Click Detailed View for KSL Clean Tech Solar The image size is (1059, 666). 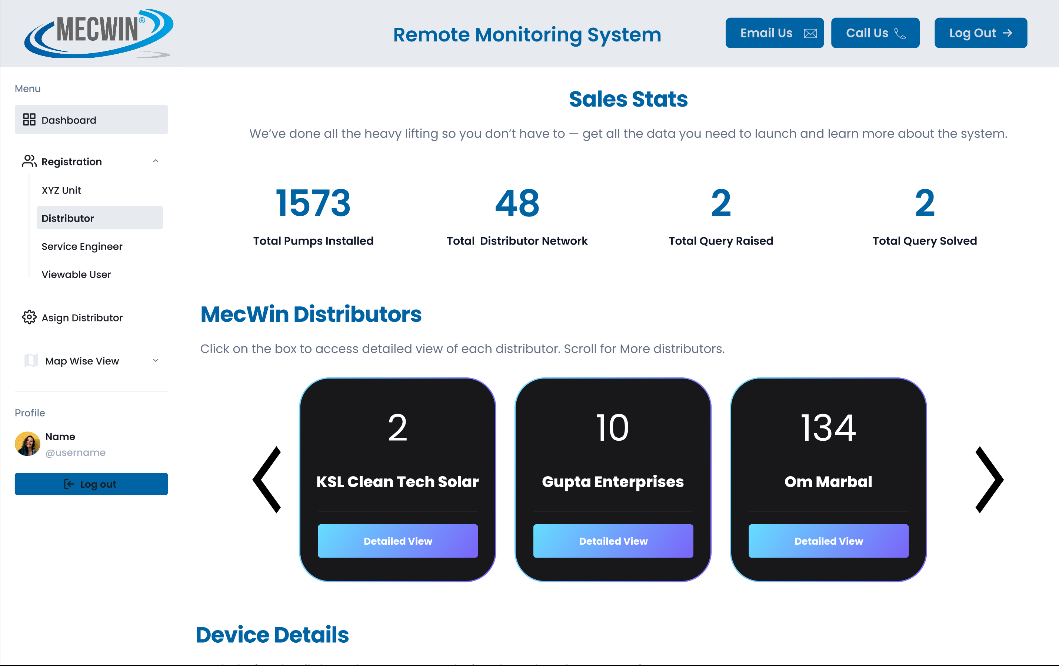coord(397,541)
